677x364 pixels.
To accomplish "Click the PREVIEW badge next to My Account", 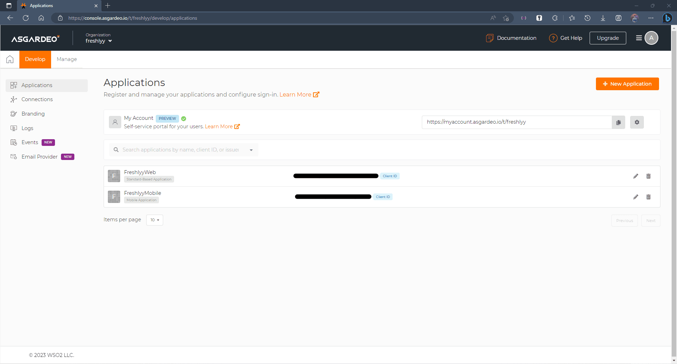I will [167, 118].
